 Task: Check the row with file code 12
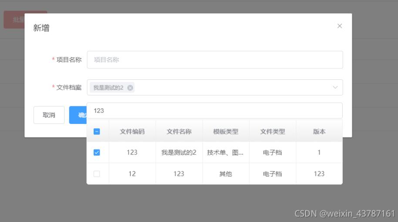97,174
